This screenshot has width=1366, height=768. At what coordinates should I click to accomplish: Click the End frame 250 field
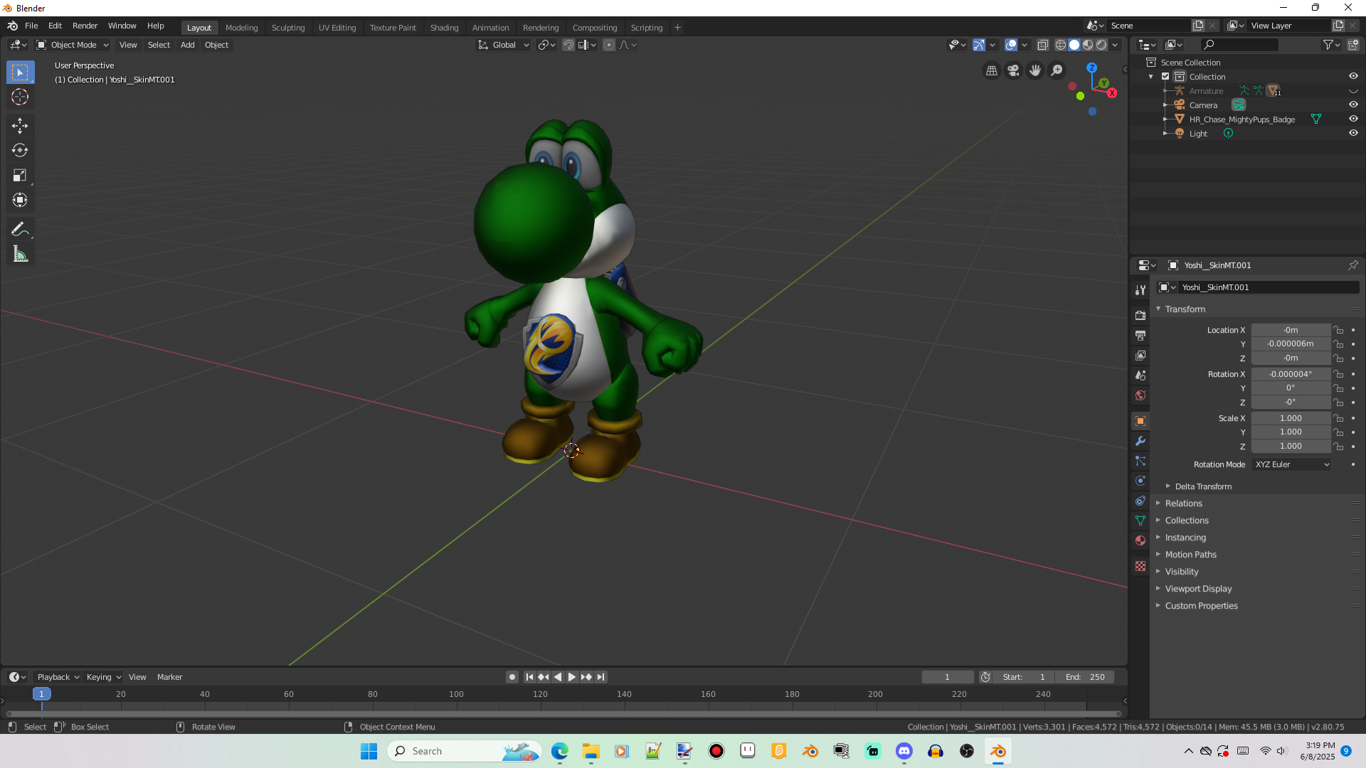click(x=1085, y=677)
